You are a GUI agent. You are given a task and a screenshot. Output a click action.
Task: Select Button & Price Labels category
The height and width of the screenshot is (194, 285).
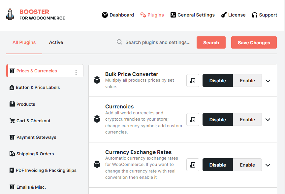pyautogui.click(x=35, y=88)
